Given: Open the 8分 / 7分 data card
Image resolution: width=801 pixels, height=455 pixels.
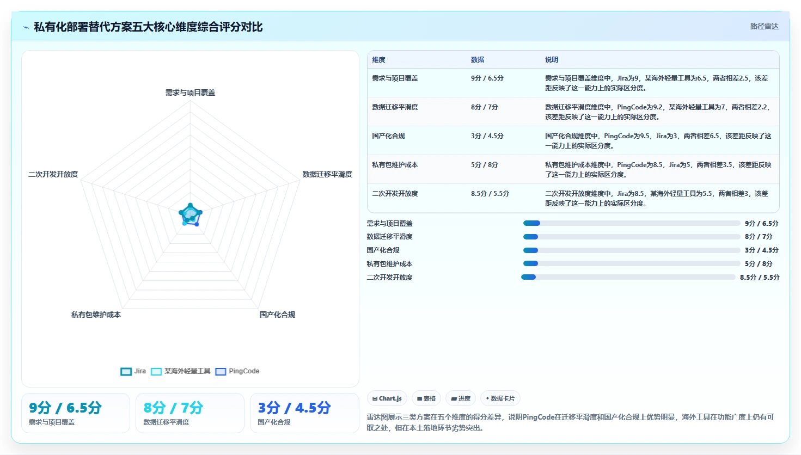Looking at the screenshot, I should click(x=190, y=413).
